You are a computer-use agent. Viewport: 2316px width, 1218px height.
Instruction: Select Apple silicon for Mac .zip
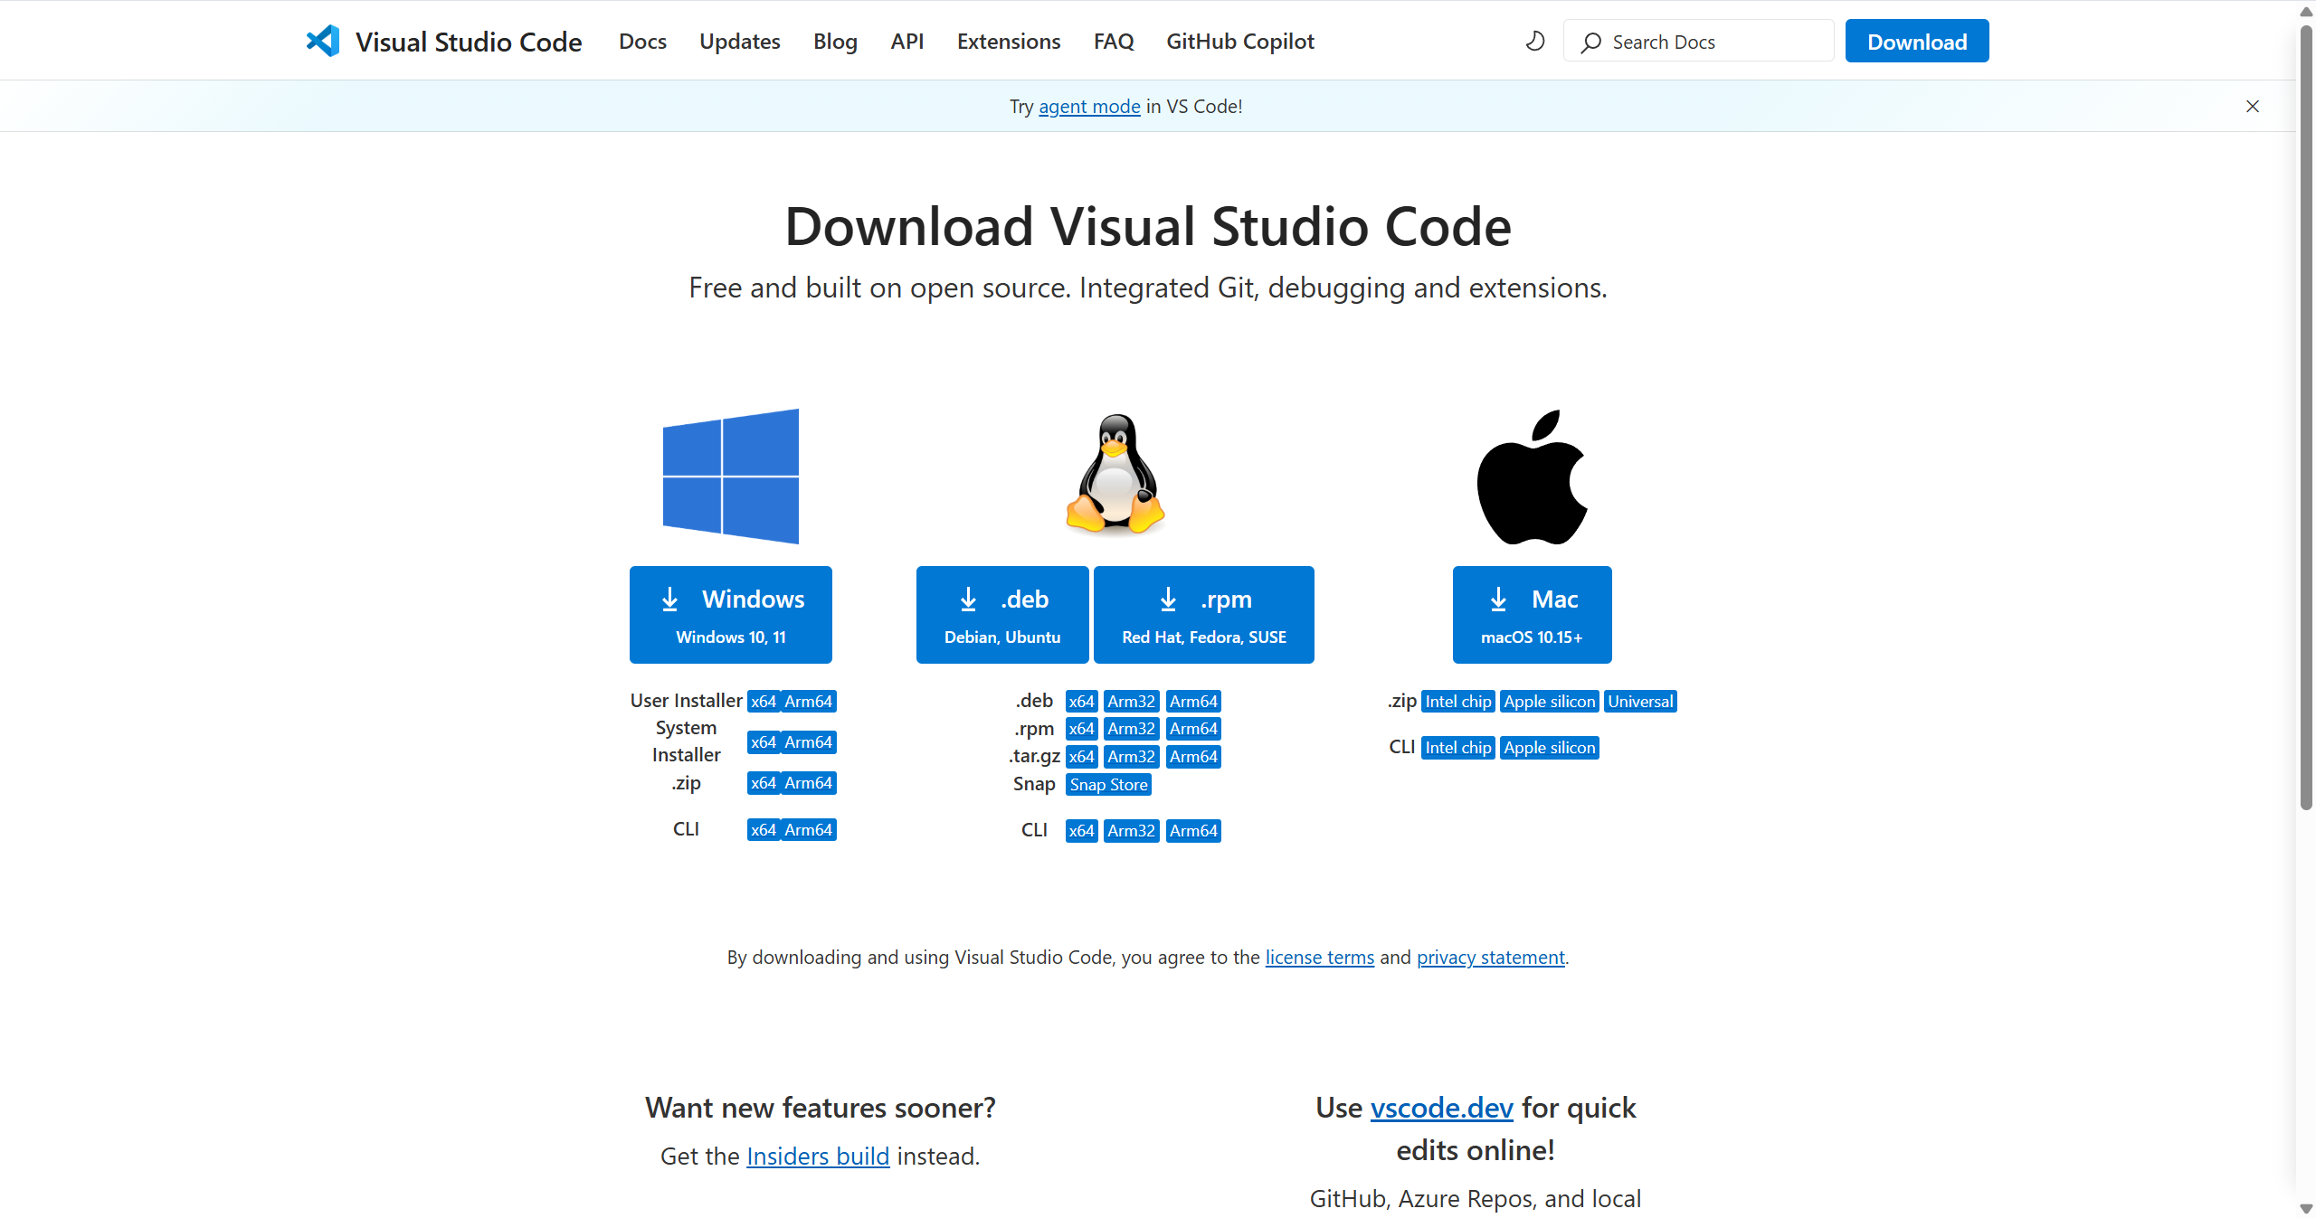pyautogui.click(x=1550, y=702)
